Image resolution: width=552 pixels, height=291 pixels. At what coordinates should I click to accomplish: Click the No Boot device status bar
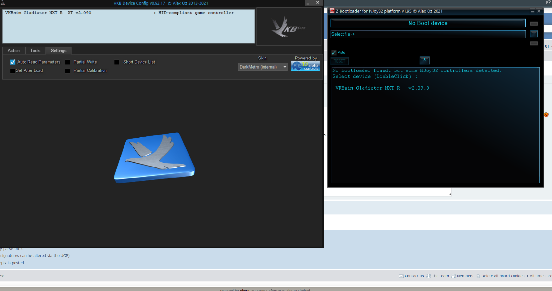pos(428,23)
